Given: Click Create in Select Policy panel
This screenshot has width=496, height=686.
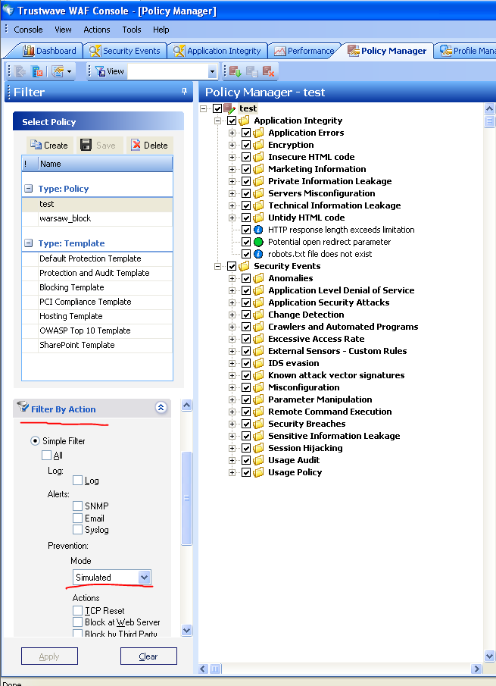Looking at the screenshot, I should tap(48, 145).
